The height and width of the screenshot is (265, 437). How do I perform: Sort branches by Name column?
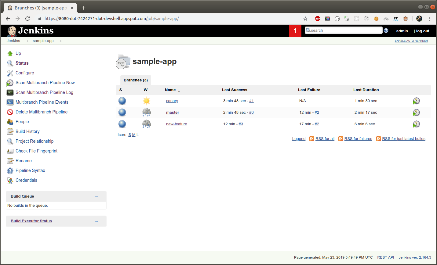point(173,90)
